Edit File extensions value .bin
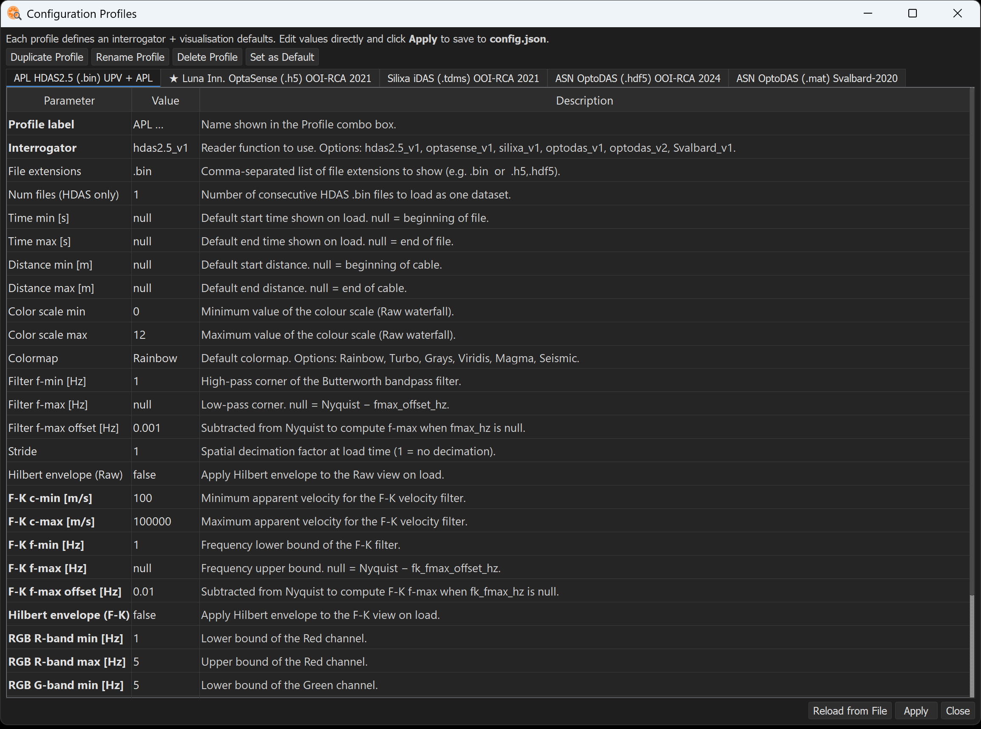This screenshot has height=729, width=981. pyautogui.click(x=165, y=171)
